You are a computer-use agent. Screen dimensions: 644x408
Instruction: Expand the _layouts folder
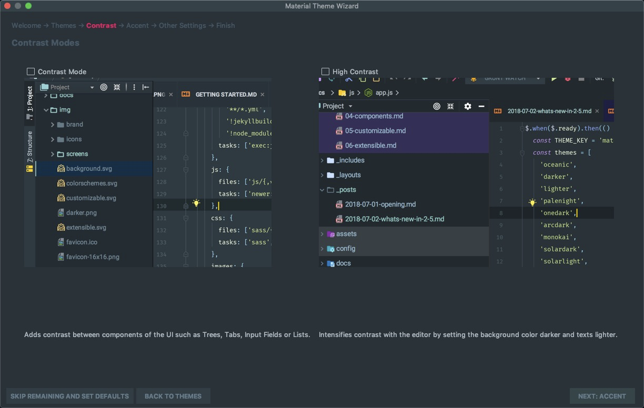322,175
